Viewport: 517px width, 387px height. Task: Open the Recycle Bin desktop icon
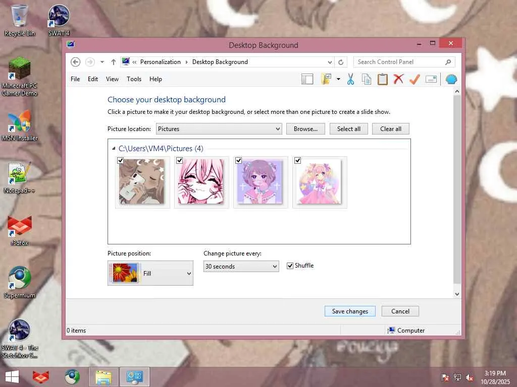tap(20, 20)
